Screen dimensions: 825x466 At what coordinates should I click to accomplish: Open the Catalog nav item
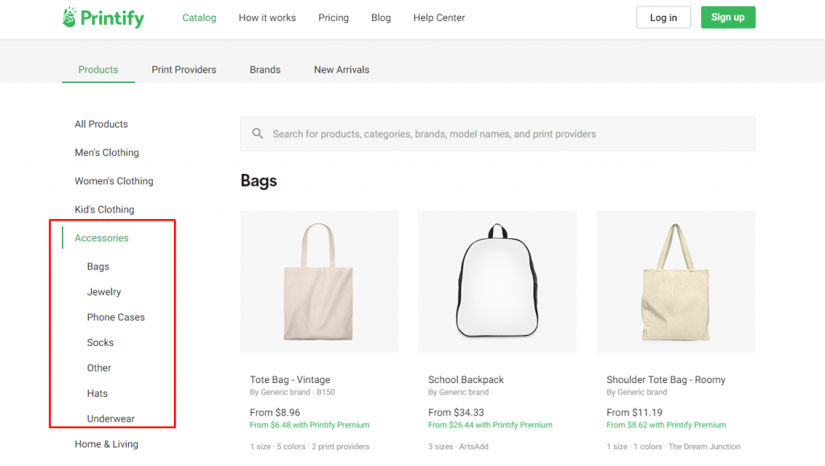(199, 18)
